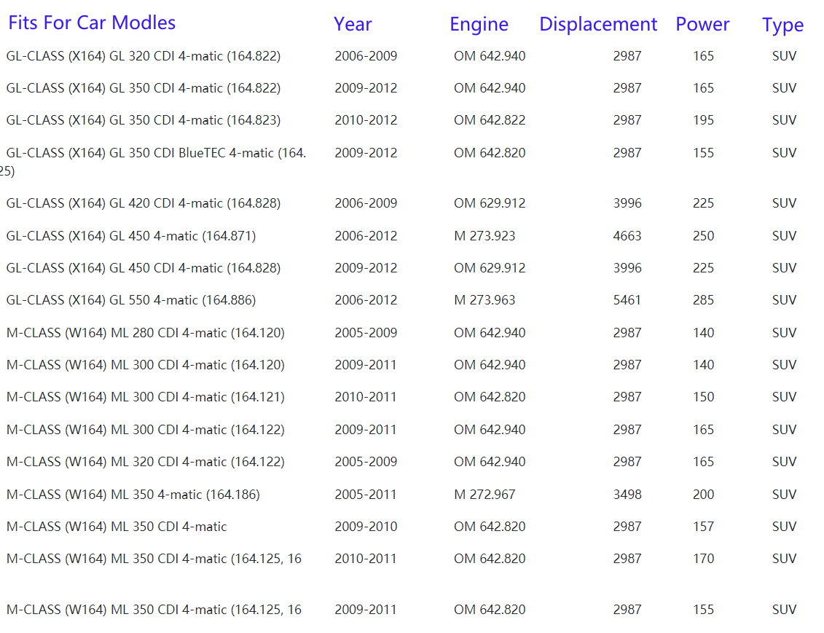Screen dimensions: 824x633
Task: Click the displacement value 5461
Action: tap(627, 300)
